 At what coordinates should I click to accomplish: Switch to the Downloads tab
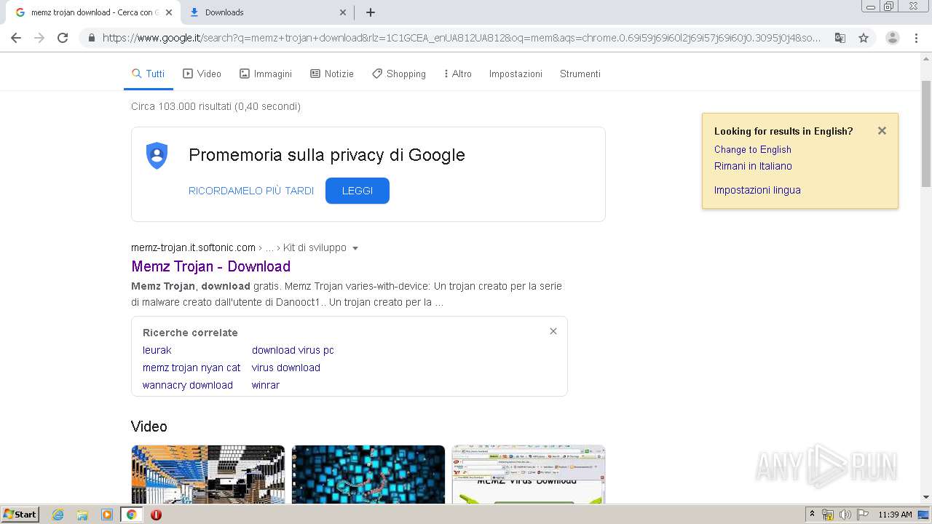tap(266, 12)
